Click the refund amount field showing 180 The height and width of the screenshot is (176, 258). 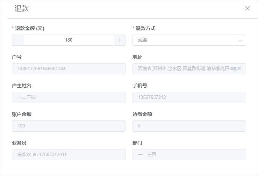pyautogui.click(x=69, y=40)
